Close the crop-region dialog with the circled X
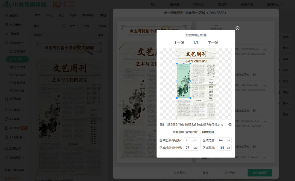295x181 pixels. tap(237, 28)
